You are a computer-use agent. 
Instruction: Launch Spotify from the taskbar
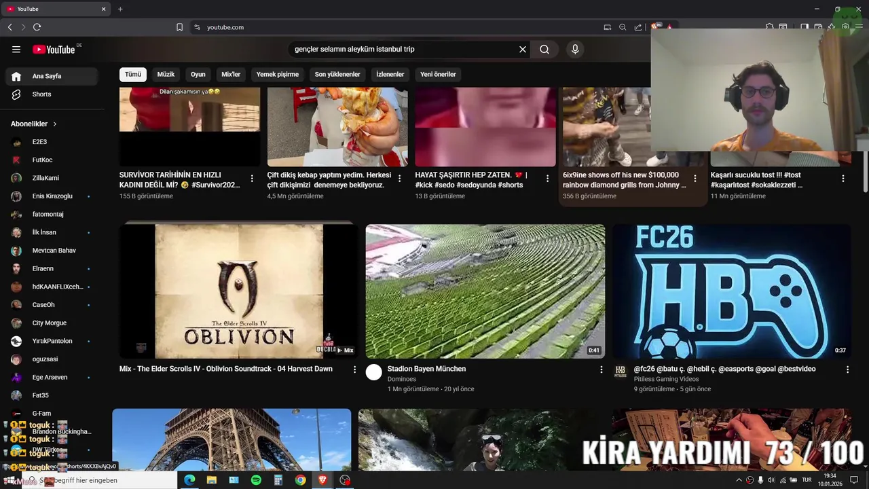pyautogui.click(x=256, y=480)
